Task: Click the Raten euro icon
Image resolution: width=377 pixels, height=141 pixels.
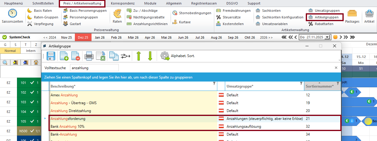Action: coord(117,16)
